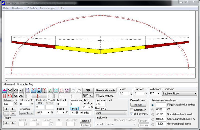Click the XN toolbar icon
Image resolution: width=200 pixels, height=130 pixels.
click(x=16, y=90)
